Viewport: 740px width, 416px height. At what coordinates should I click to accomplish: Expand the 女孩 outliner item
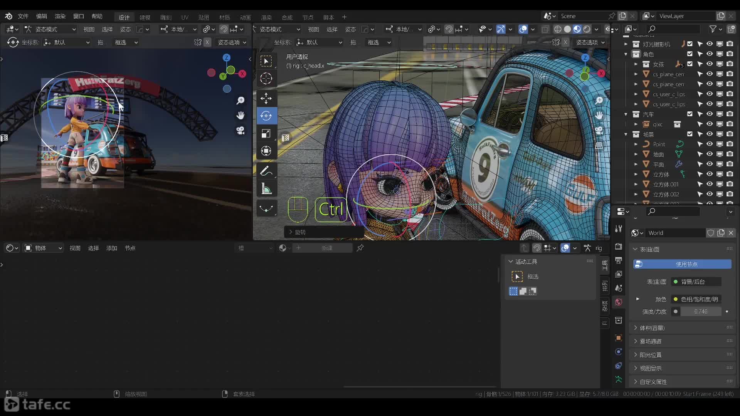click(636, 64)
